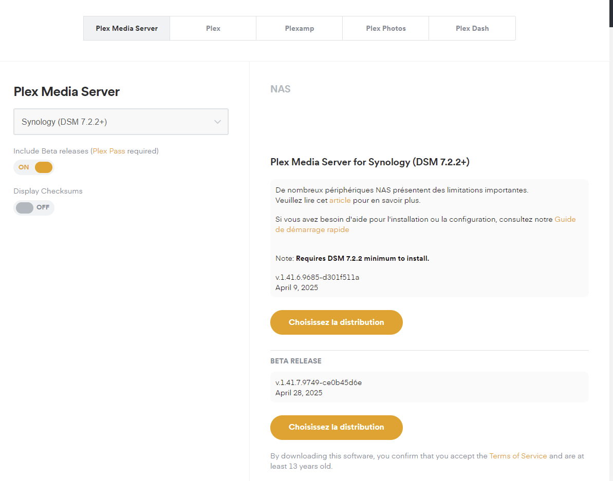Screen dimensions: 613x481
Task: Open the Terms of Service link
Action: click(x=518, y=456)
